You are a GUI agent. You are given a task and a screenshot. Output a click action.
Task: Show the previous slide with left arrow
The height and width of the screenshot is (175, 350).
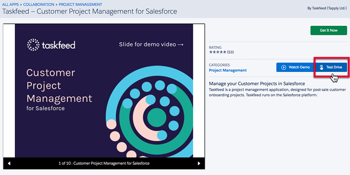tap(9, 163)
